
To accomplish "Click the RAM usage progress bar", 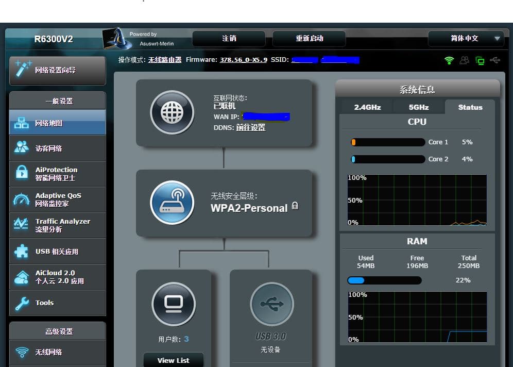I will 384,280.
